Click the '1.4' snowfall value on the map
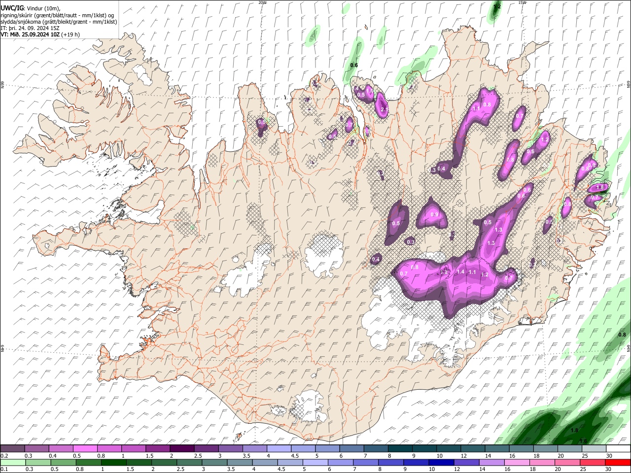631x473 pixels. [461, 272]
